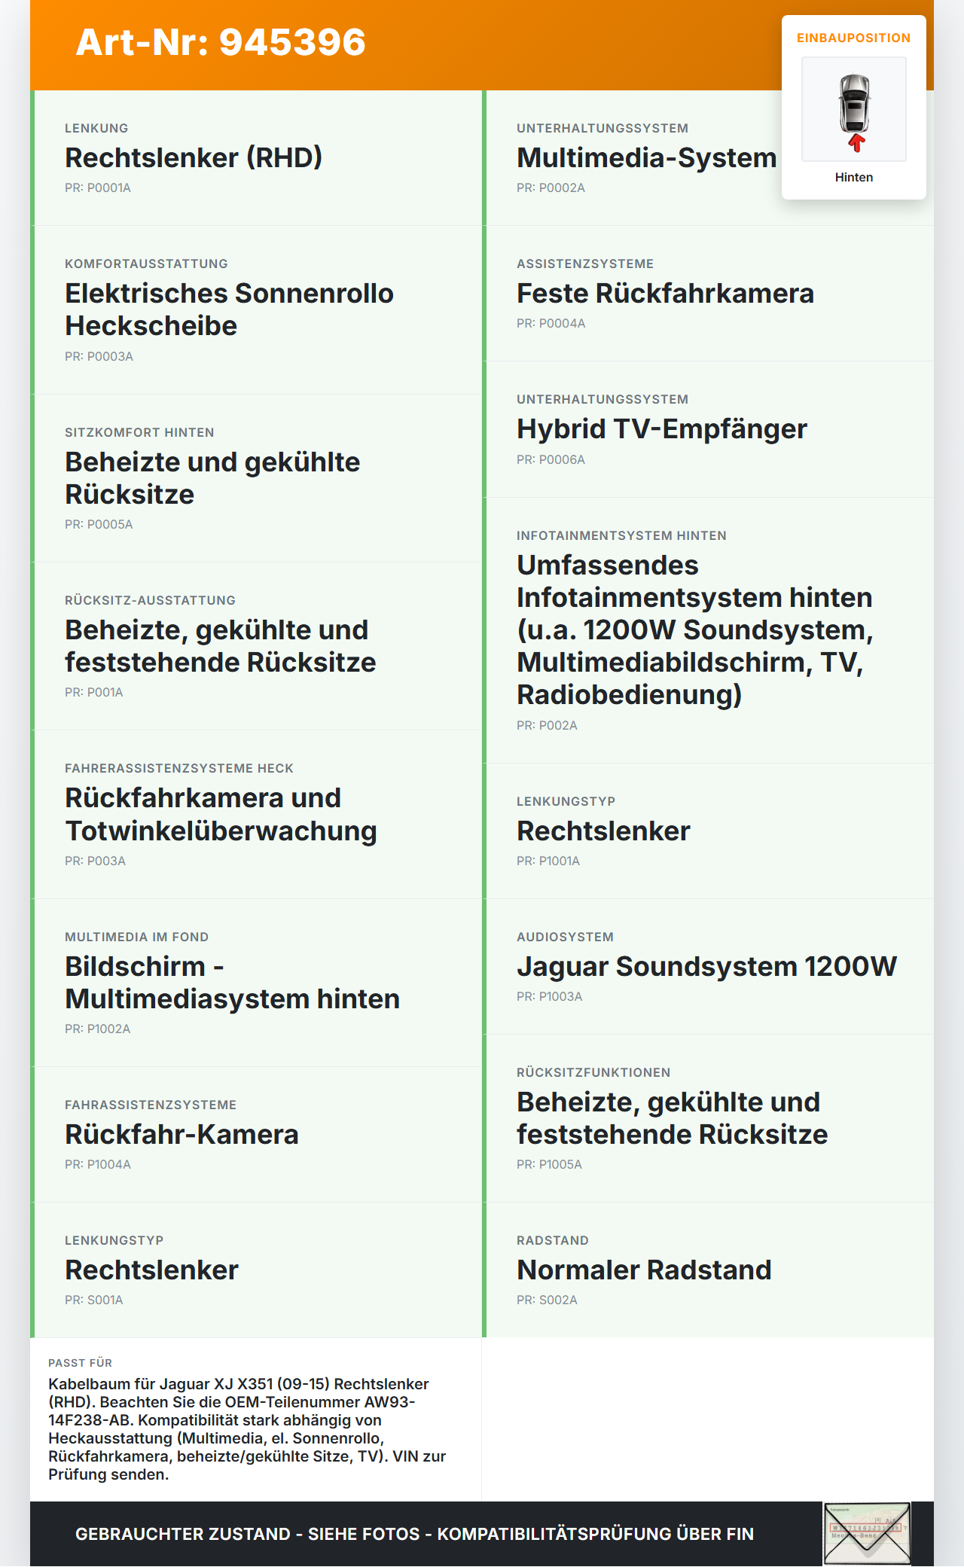Click the Einbauposition label

(x=854, y=38)
